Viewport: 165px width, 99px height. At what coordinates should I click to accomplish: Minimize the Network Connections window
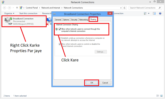coord(150,2)
